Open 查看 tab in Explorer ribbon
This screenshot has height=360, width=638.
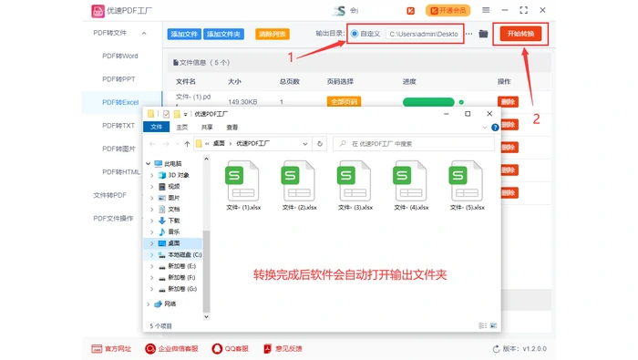(232, 128)
